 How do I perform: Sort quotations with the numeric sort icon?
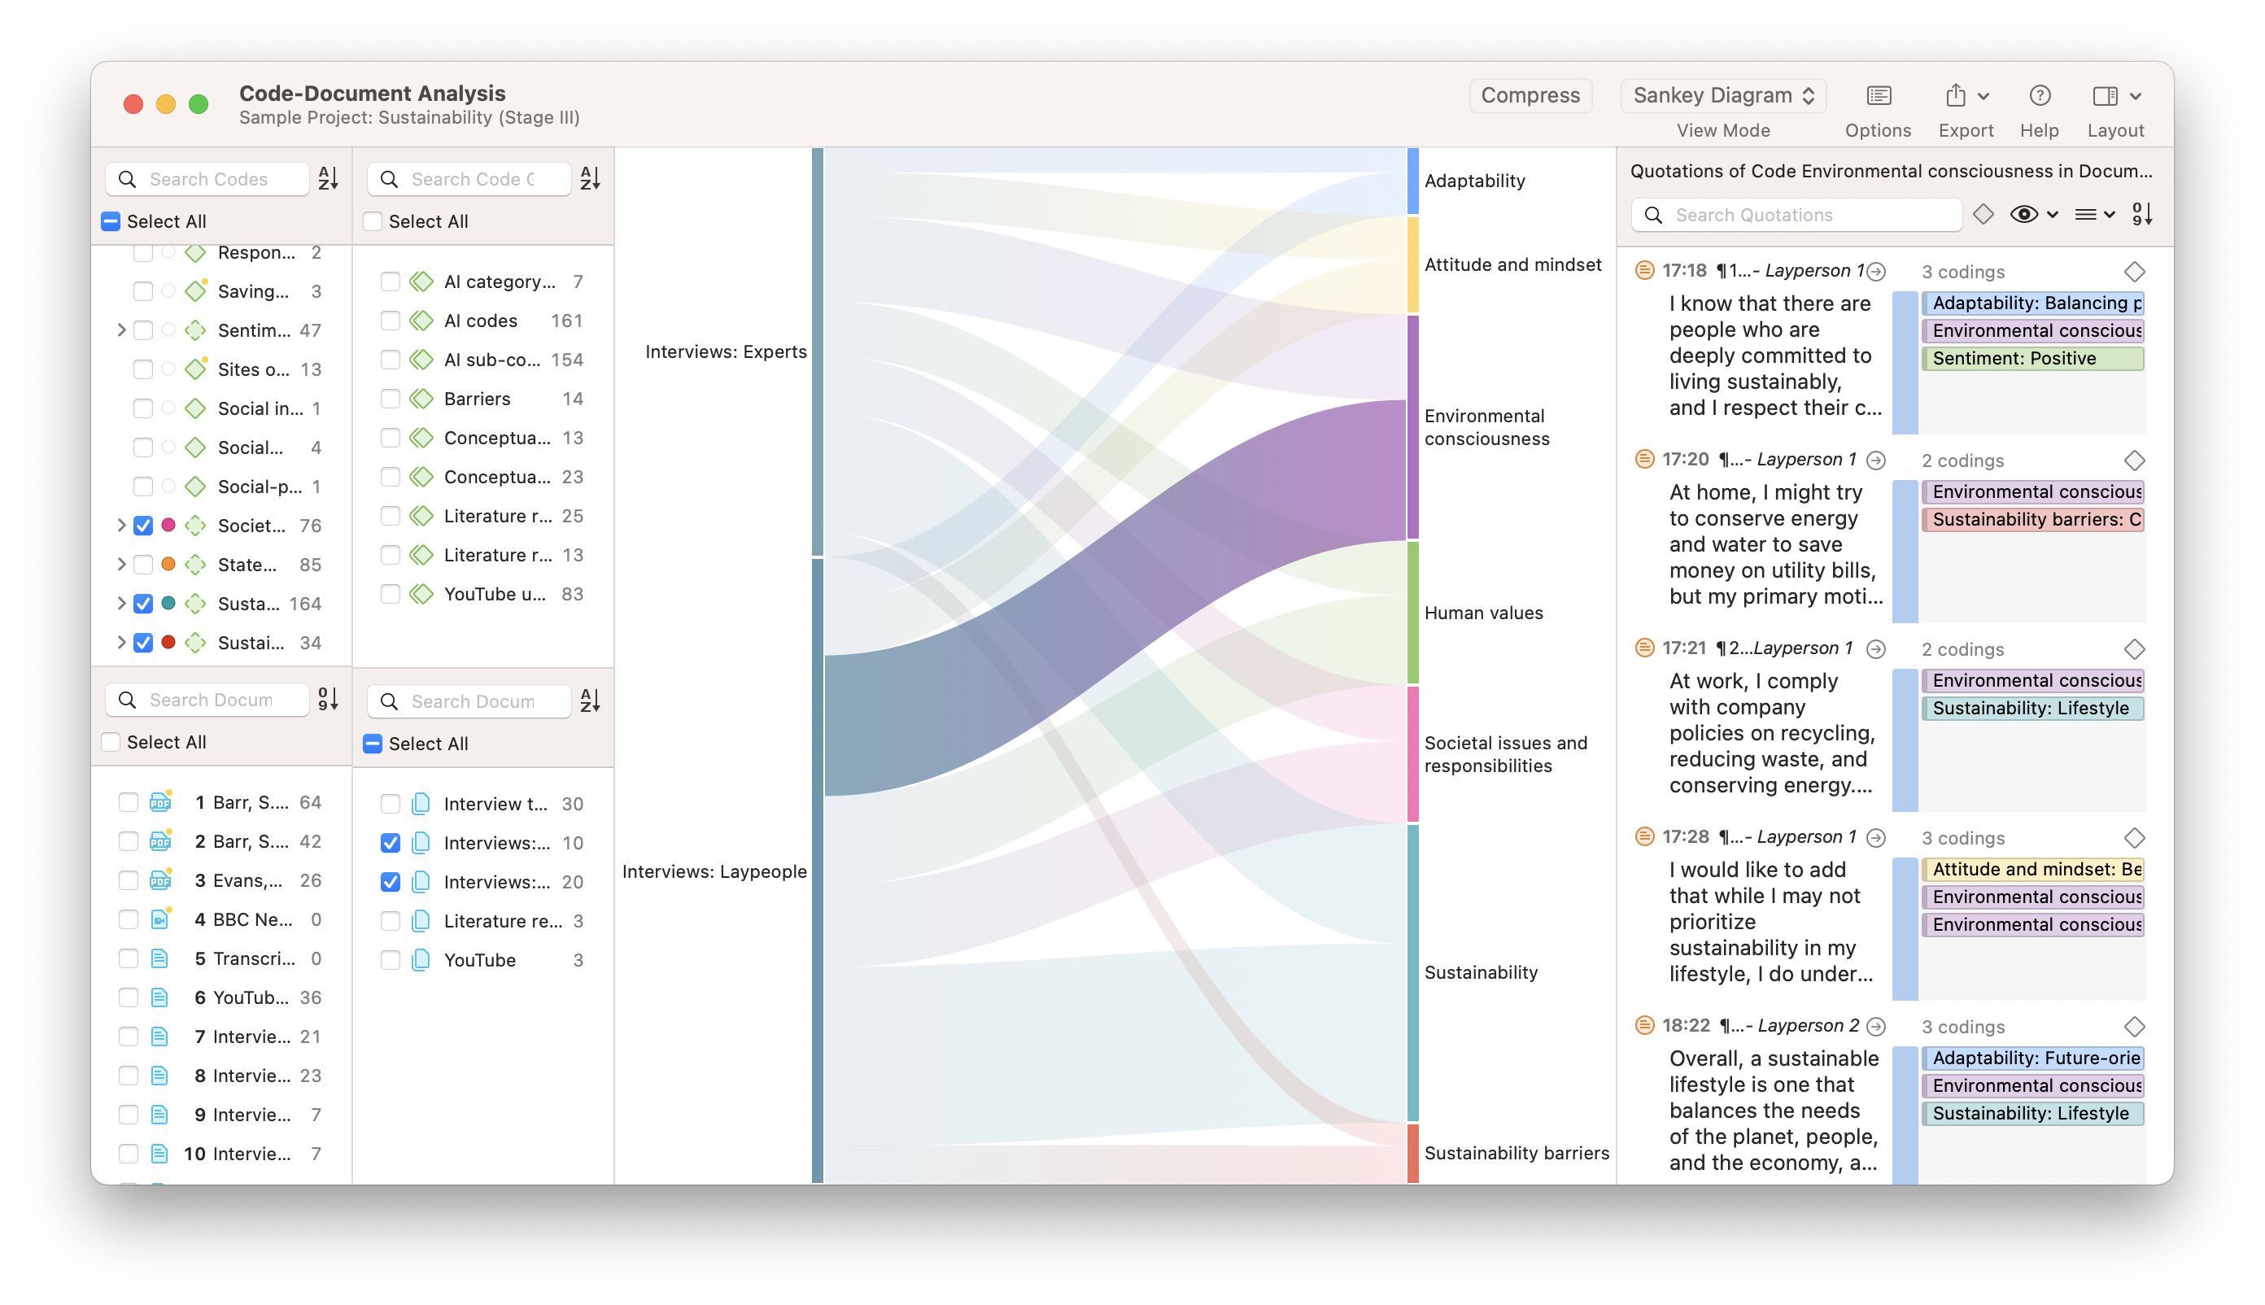point(2141,214)
